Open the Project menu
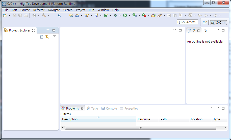This screenshot has height=140, width=231. [81, 10]
